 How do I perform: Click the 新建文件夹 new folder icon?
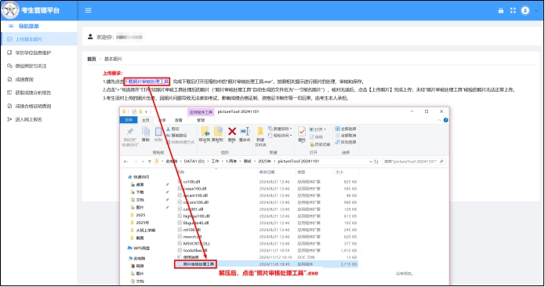pos(260,132)
